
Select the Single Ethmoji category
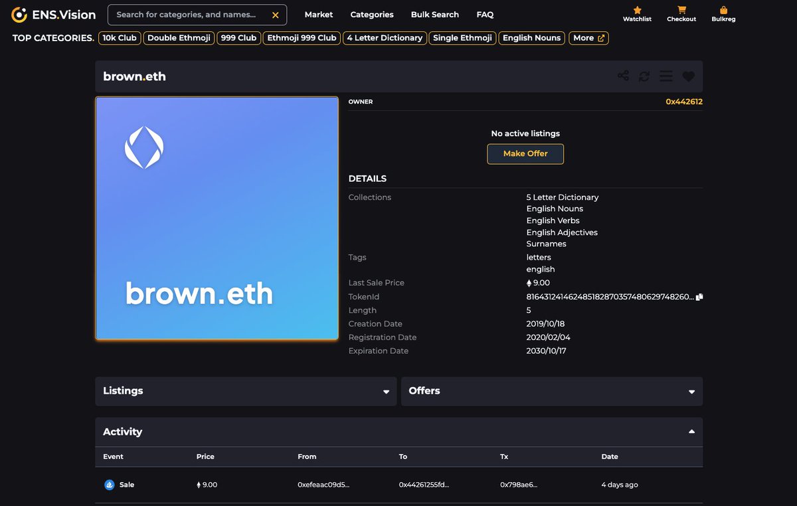point(462,38)
